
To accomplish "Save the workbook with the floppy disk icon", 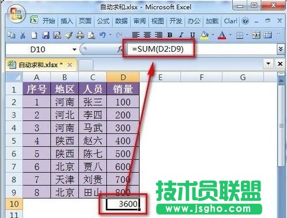I will tap(46, 35).
